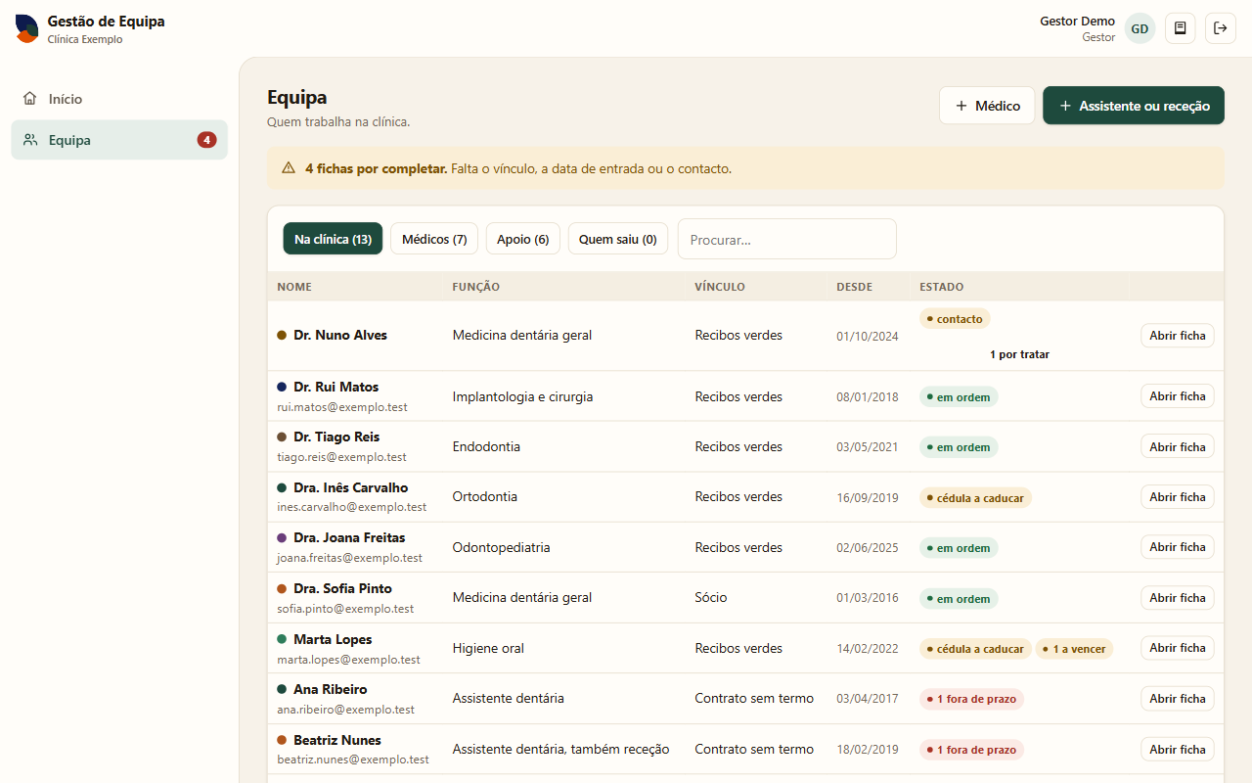Click the purple dot beside Dra. Joana Freitas

[282, 537]
